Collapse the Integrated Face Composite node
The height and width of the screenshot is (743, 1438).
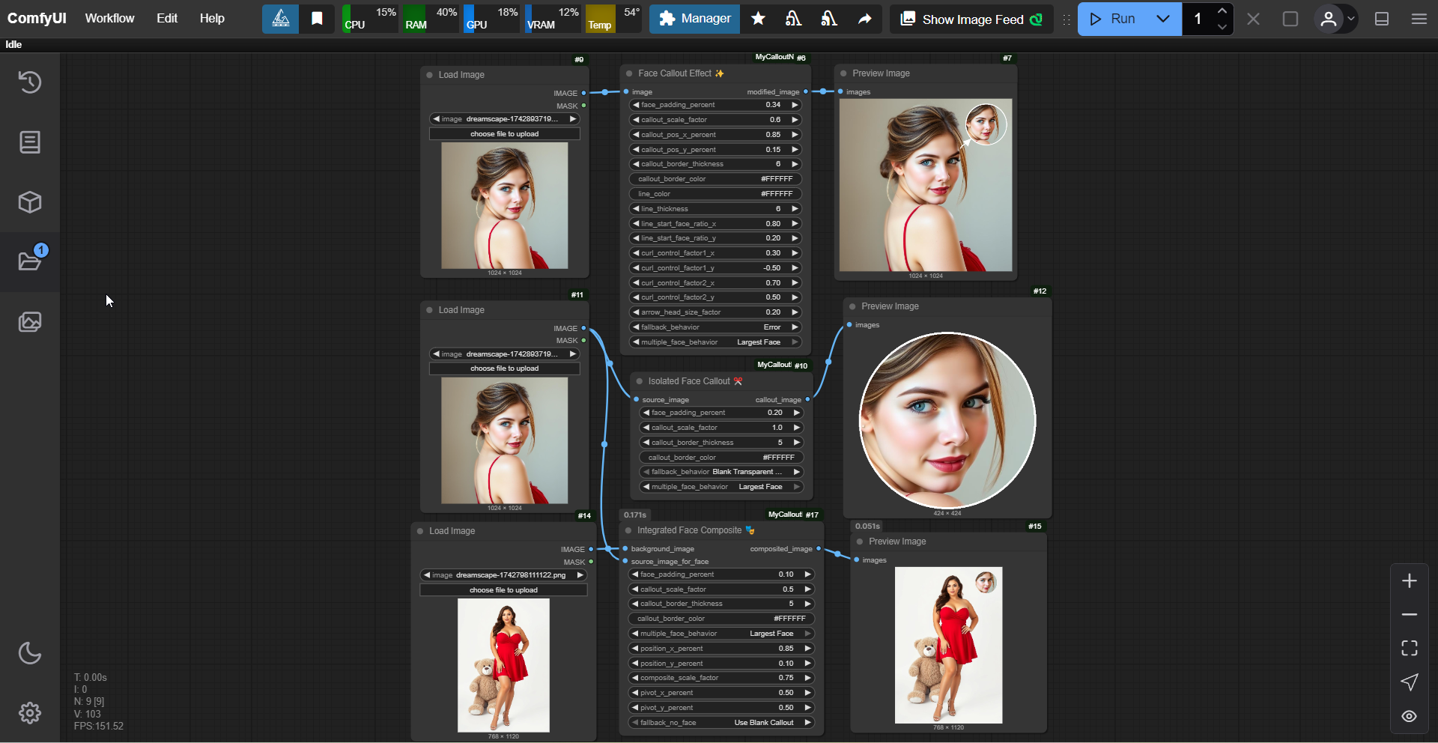pos(628,530)
